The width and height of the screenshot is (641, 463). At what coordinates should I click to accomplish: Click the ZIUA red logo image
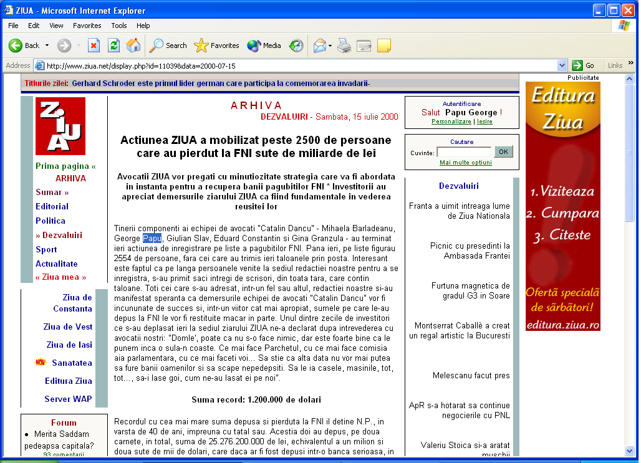tap(60, 126)
